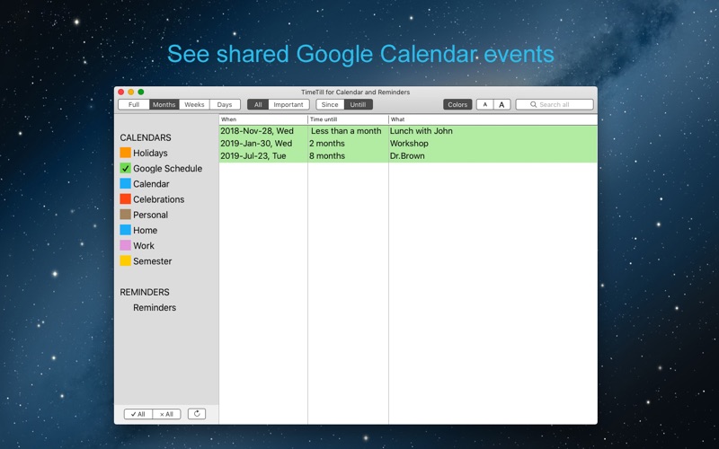719x449 pixels.
Task: Toggle the Semester yellow checkbox
Action: (x=125, y=260)
